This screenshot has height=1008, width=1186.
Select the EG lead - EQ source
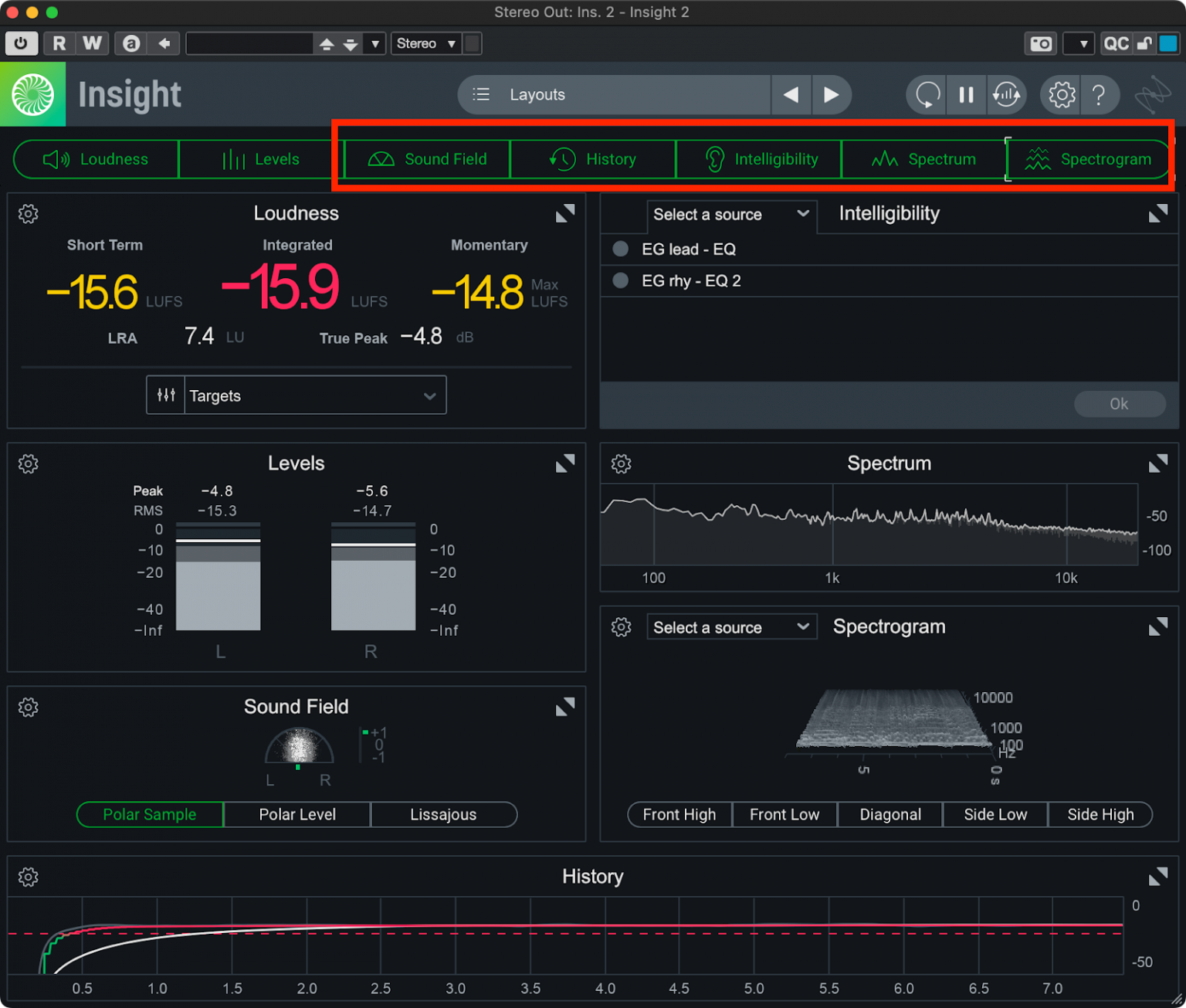pyautogui.click(x=690, y=249)
